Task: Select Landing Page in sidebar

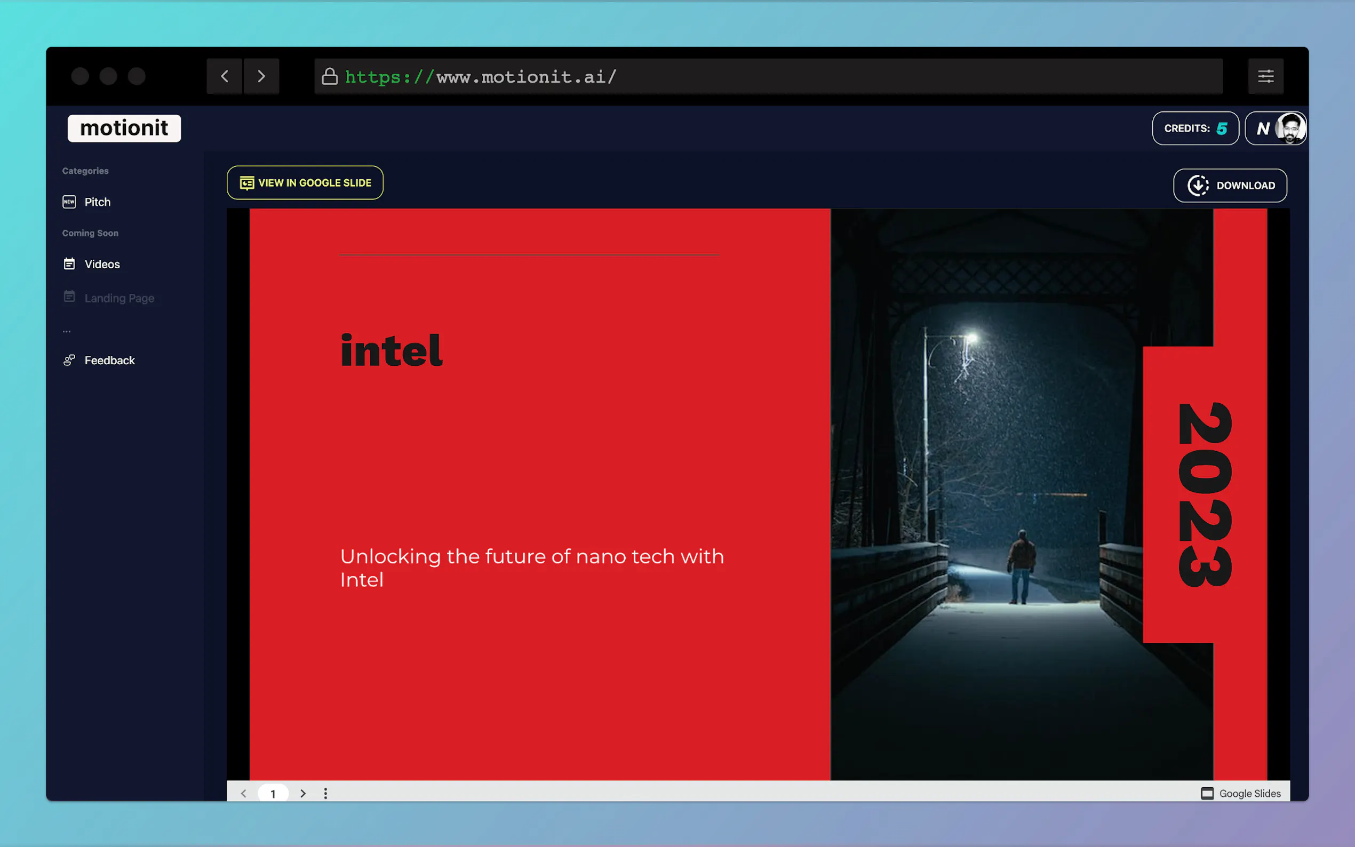Action: pyautogui.click(x=119, y=298)
